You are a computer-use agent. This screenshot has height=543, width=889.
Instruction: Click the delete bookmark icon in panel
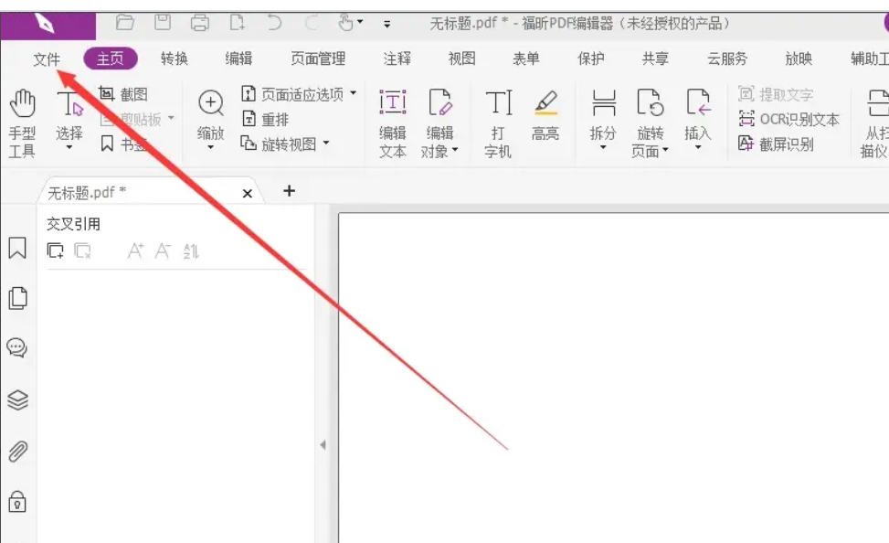[83, 250]
